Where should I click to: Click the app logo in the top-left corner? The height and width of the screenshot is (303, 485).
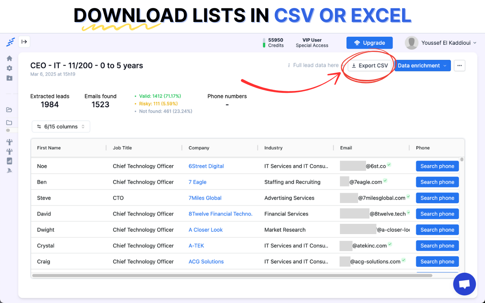[10, 42]
